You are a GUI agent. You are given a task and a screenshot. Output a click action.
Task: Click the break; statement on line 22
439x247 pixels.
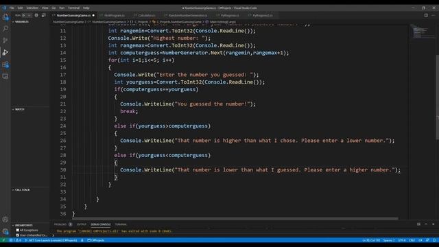click(129, 111)
